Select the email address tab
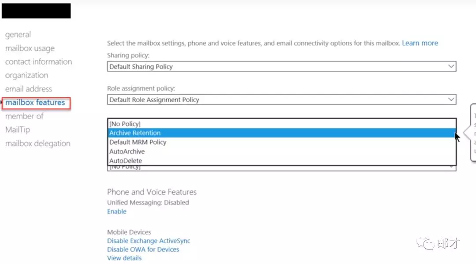Image resolution: width=476 pixels, height=264 pixels. (29, 89)
